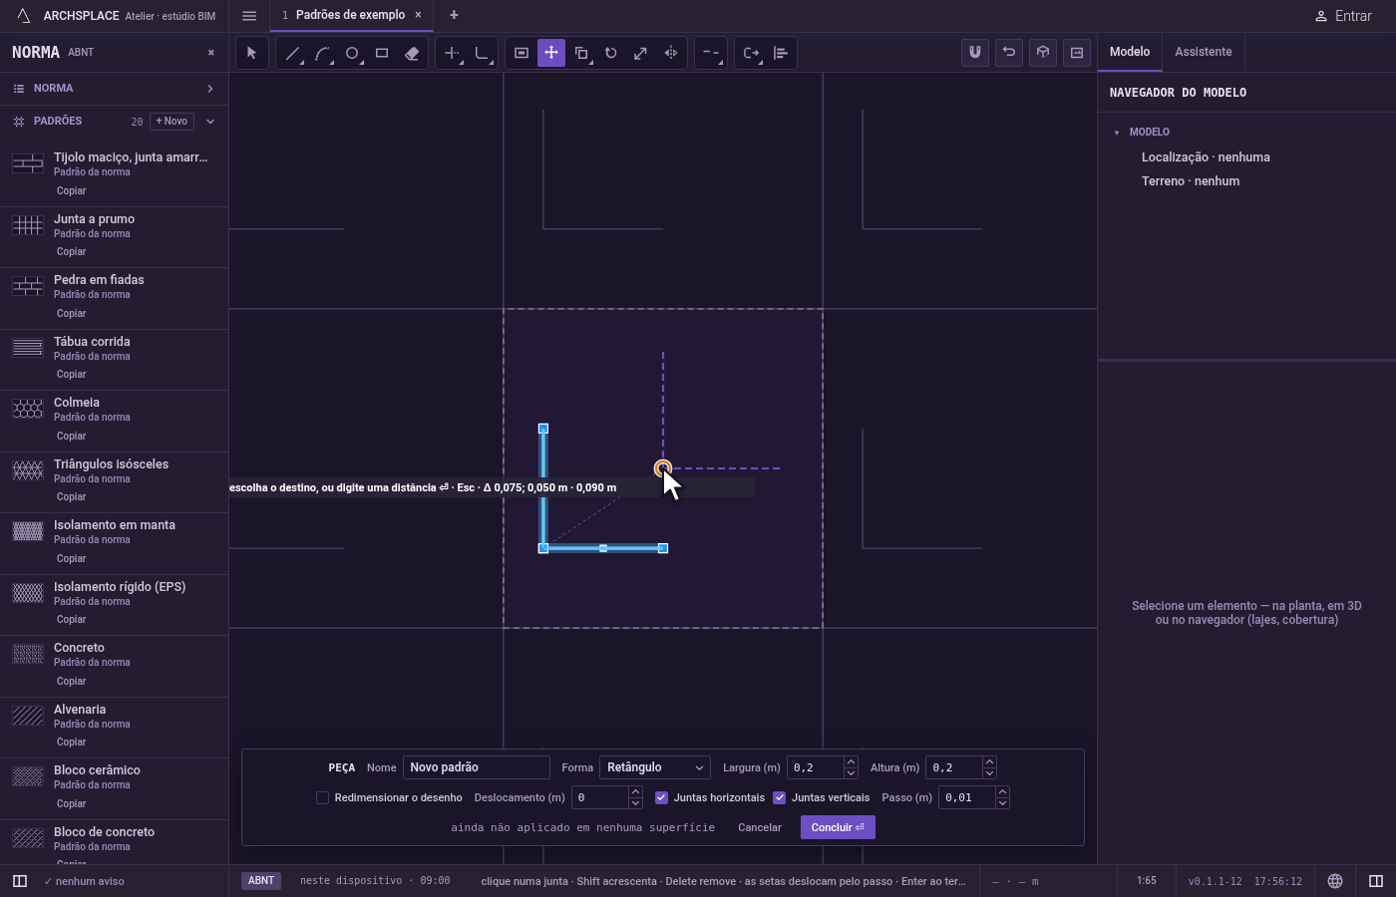Open the Forma dropdown showing Retângulo
Image resolution: width=1396 pixels, height=897 pixels.
655,767
